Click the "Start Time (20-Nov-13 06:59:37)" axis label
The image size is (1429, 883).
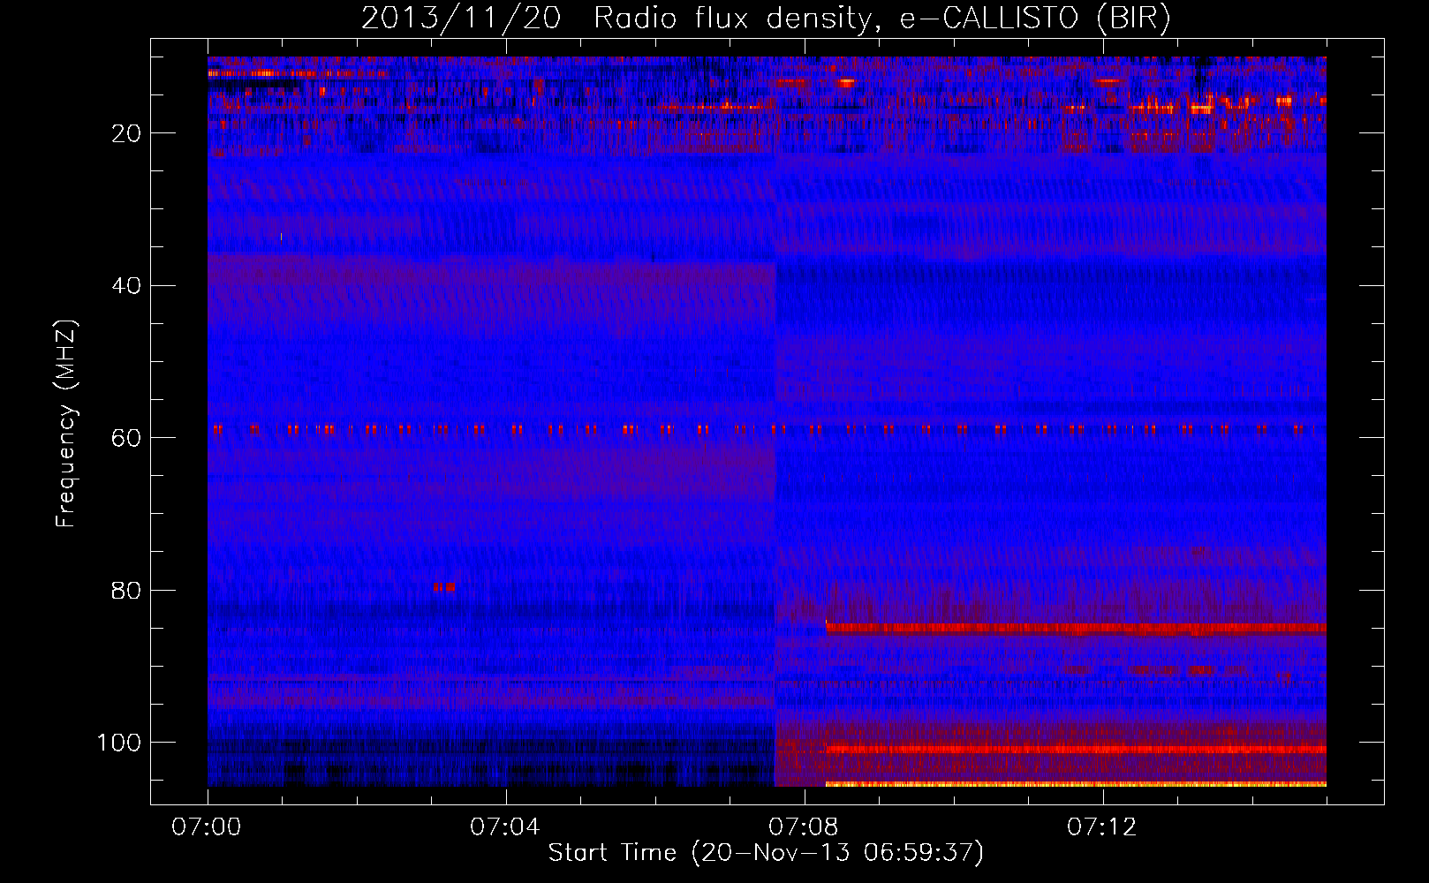pos(766,853)
